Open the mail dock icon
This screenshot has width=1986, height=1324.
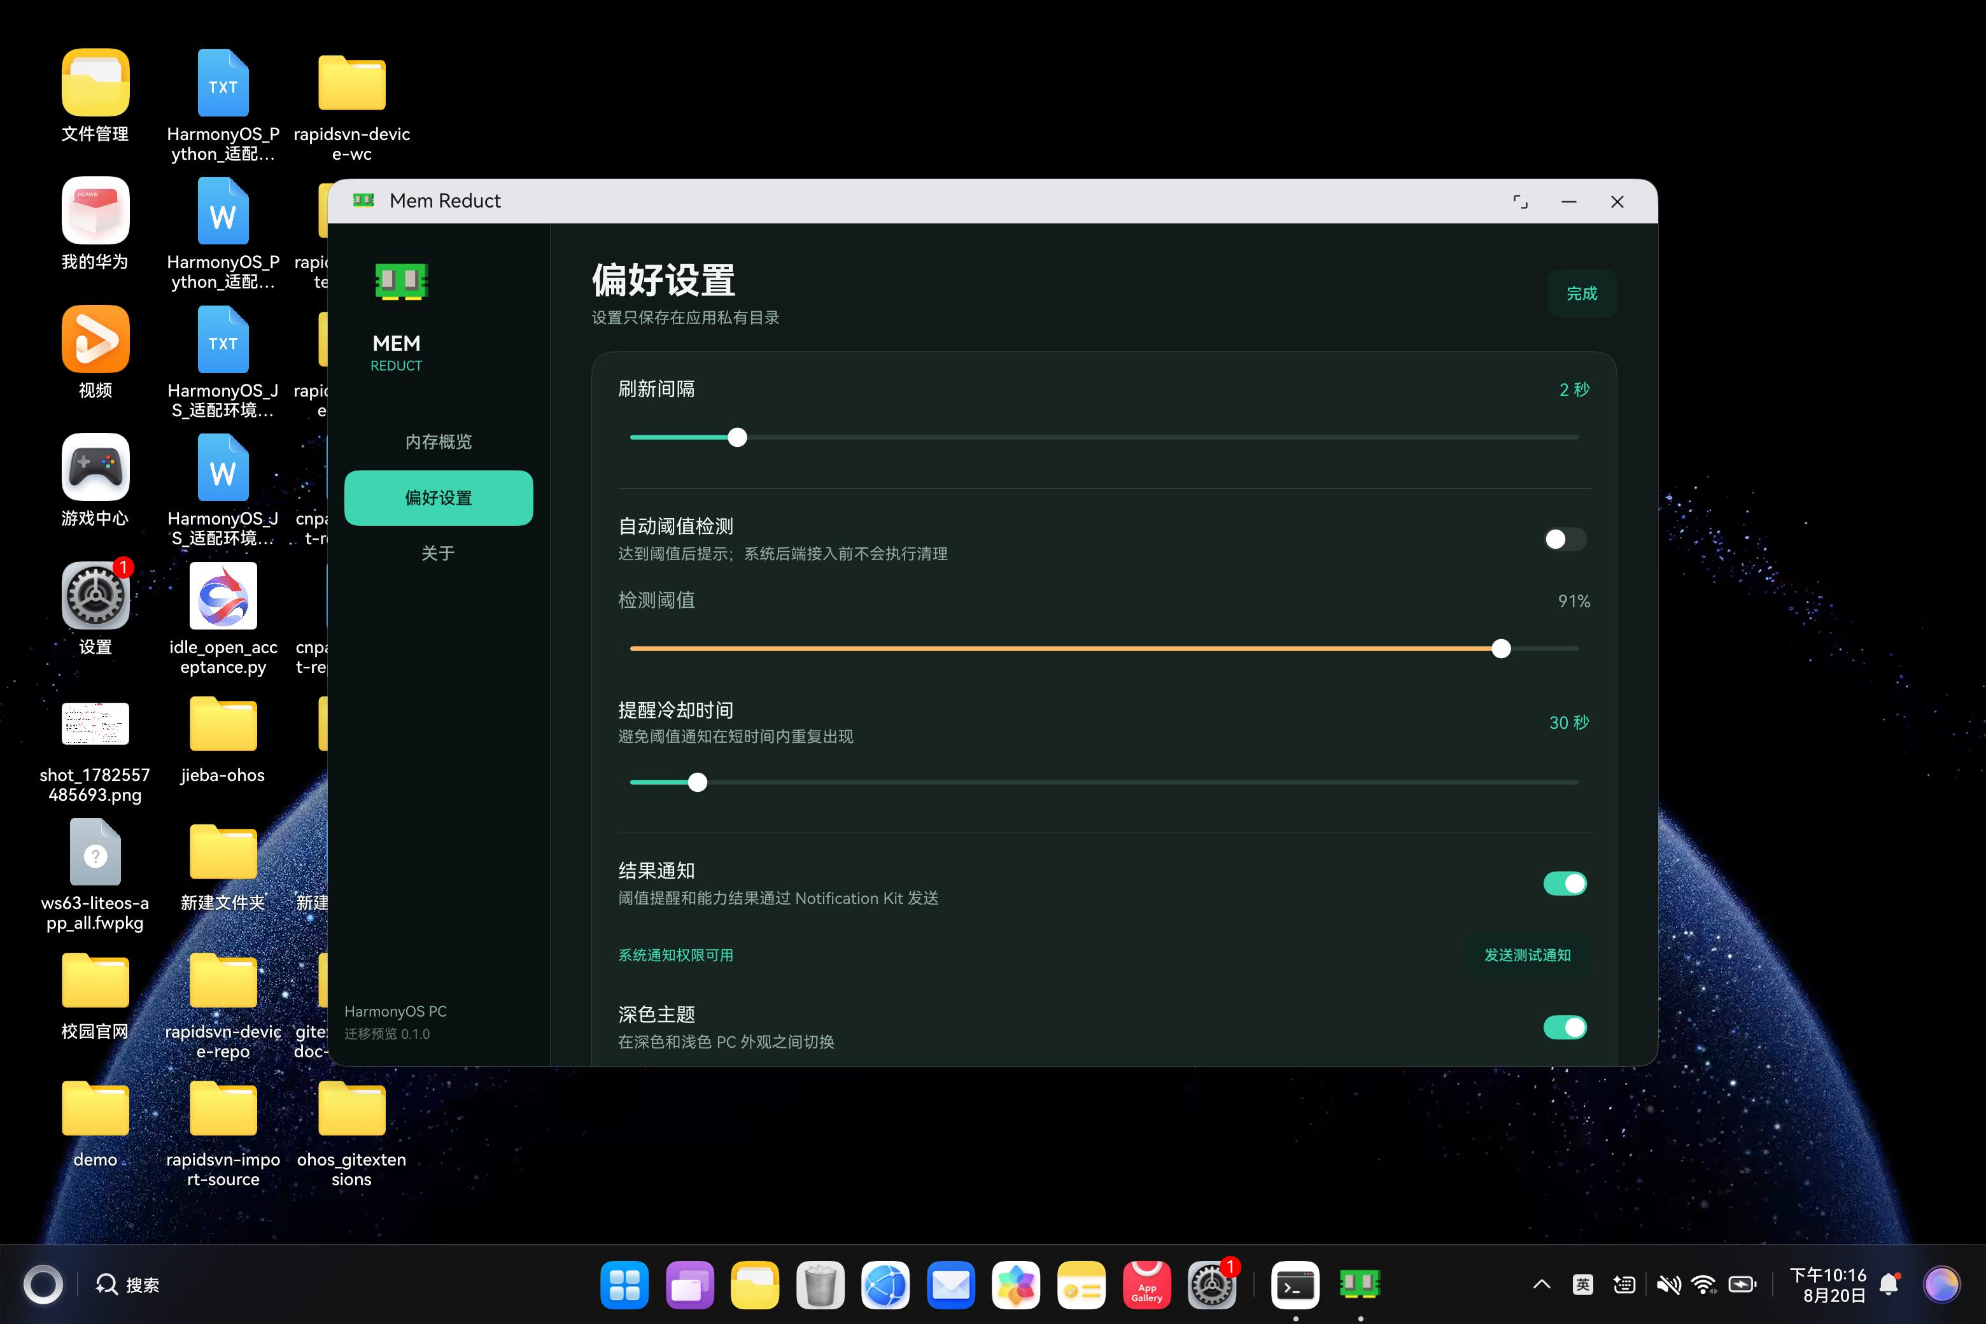(x=951, y=1285)
